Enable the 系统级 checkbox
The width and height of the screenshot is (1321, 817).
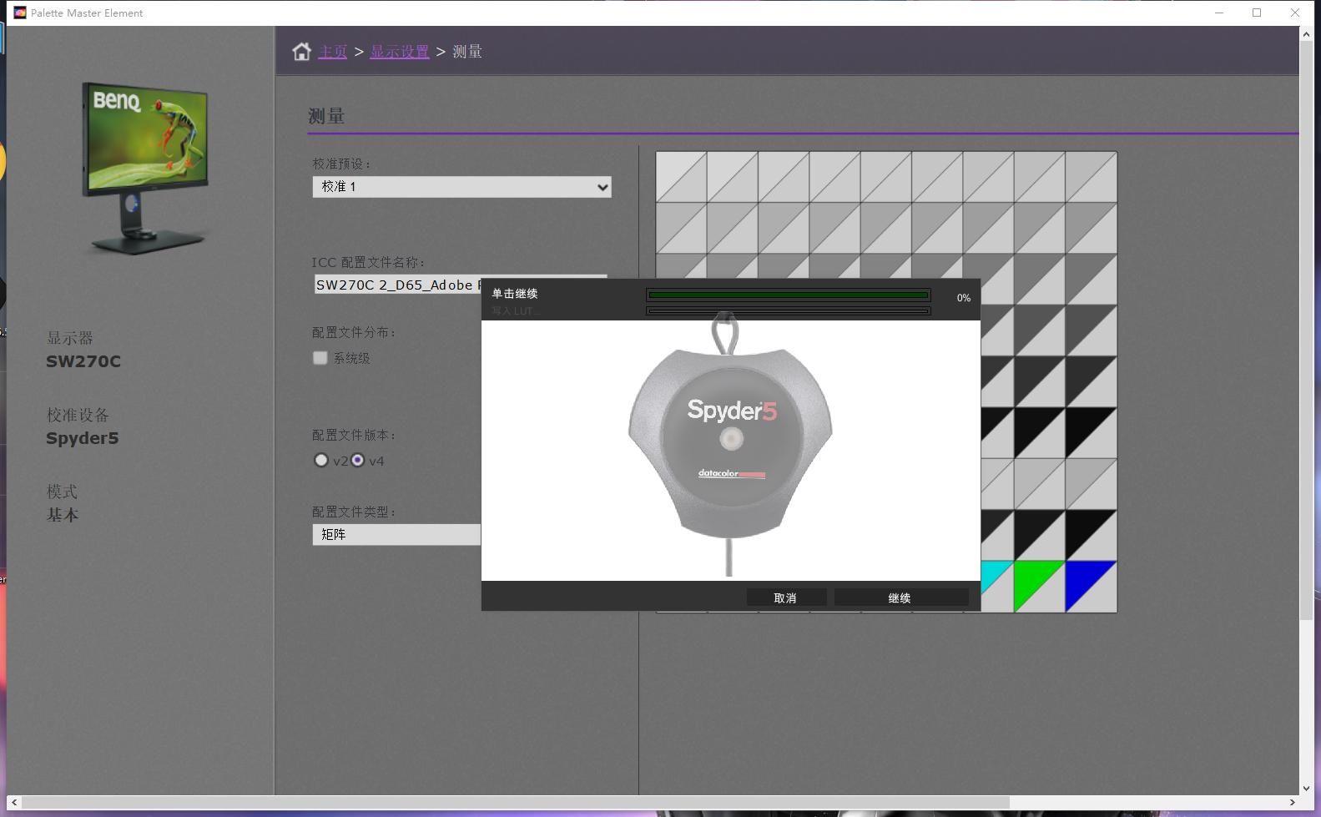click(320, 358)
